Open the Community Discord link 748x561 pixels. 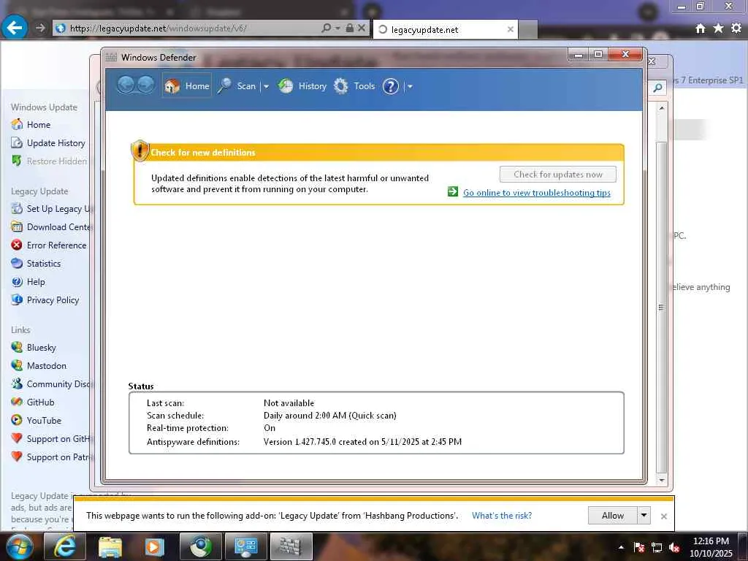pos(52,383)
